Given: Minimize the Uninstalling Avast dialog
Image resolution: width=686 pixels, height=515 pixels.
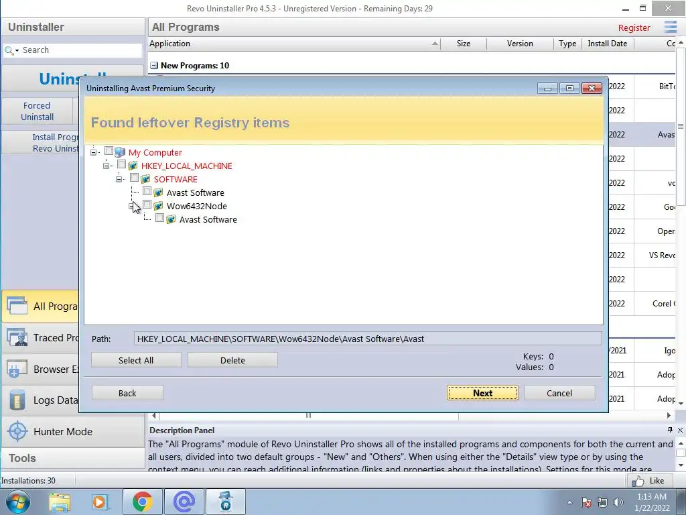Looking at the screenshot, I should tap(547, 89).
